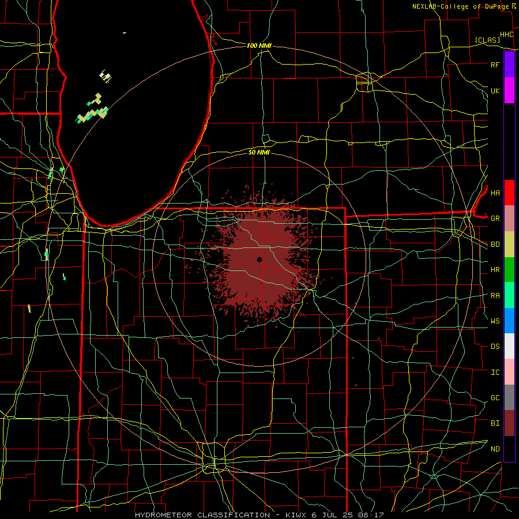Screen dimensions: 519x519
Task: Click the BI dark-red legend swatch
Action: 509,423
